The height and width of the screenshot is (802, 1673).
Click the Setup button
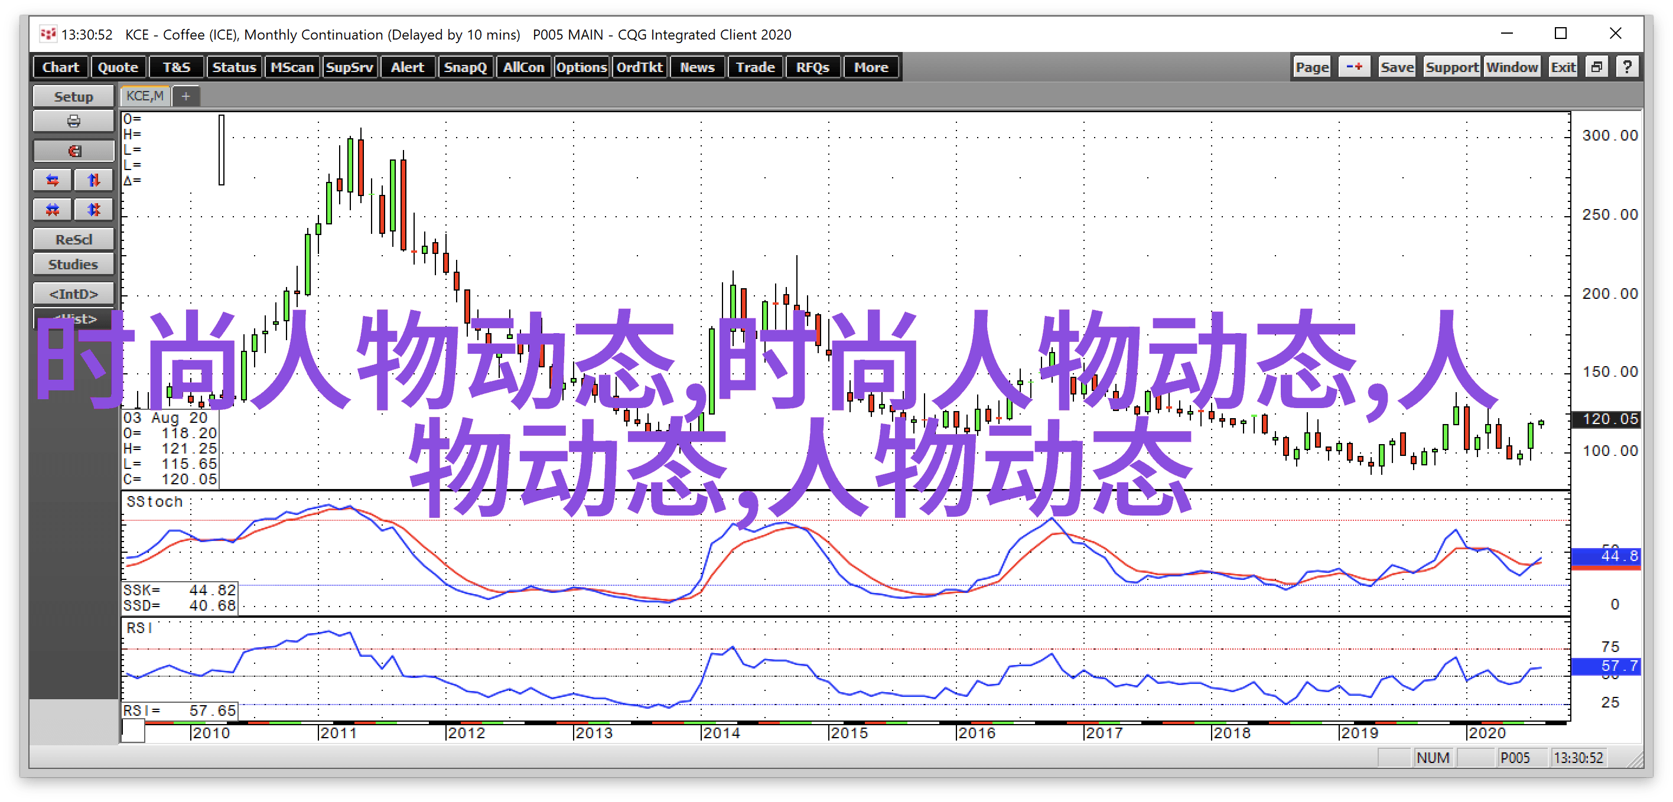(73, 97)
